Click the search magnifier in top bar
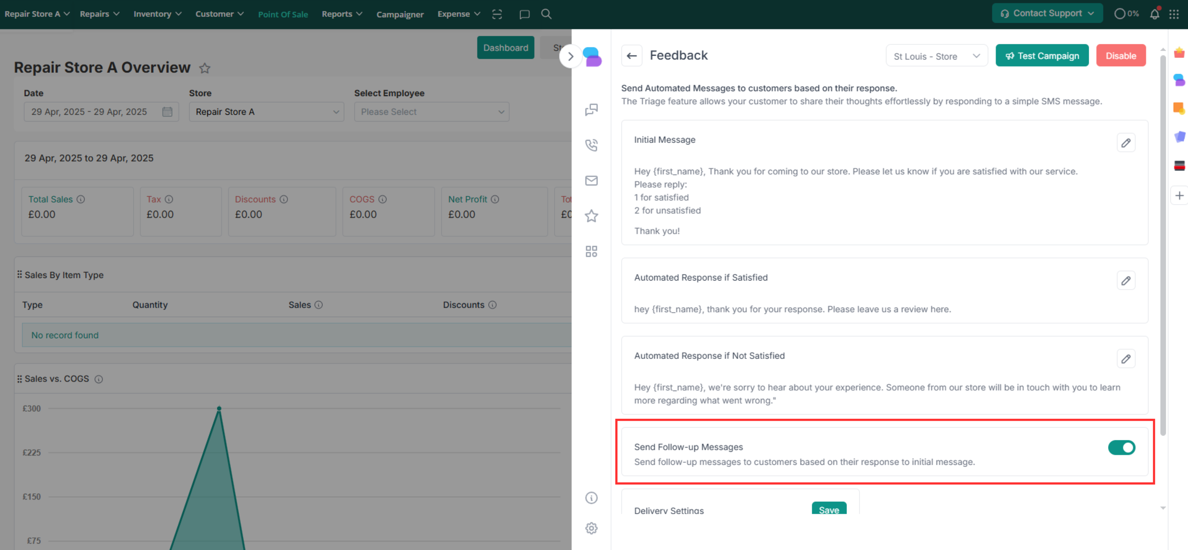The width and height of the screenshot is (1188, 550). click(x=546, y=14)
